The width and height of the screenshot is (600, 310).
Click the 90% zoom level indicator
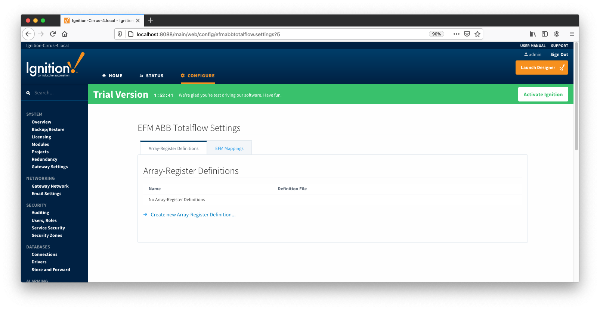436,34
